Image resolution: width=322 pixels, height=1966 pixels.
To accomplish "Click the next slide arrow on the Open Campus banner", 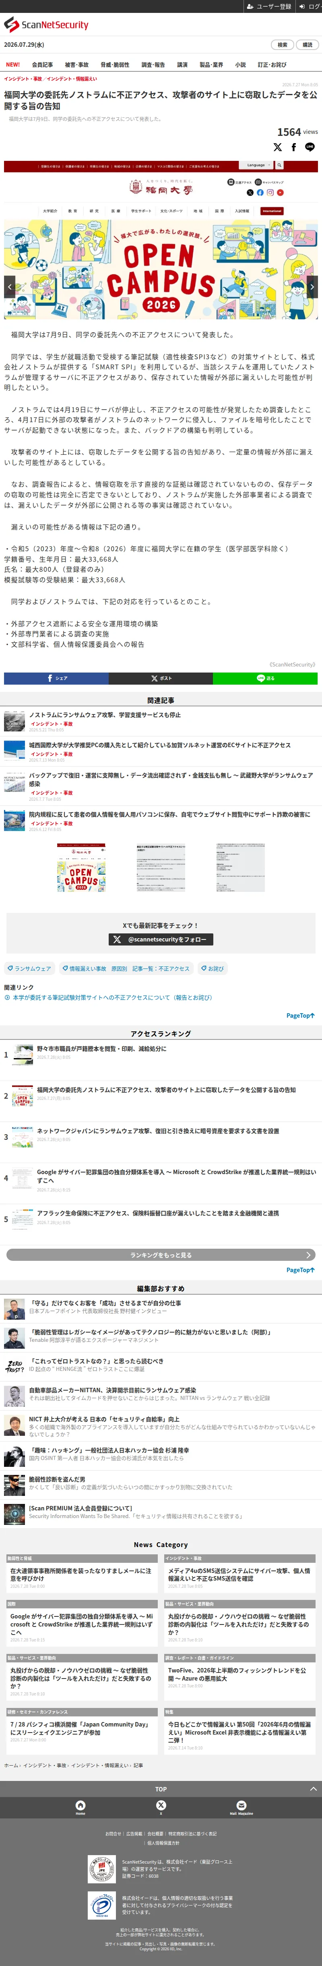I will [312, 287].
